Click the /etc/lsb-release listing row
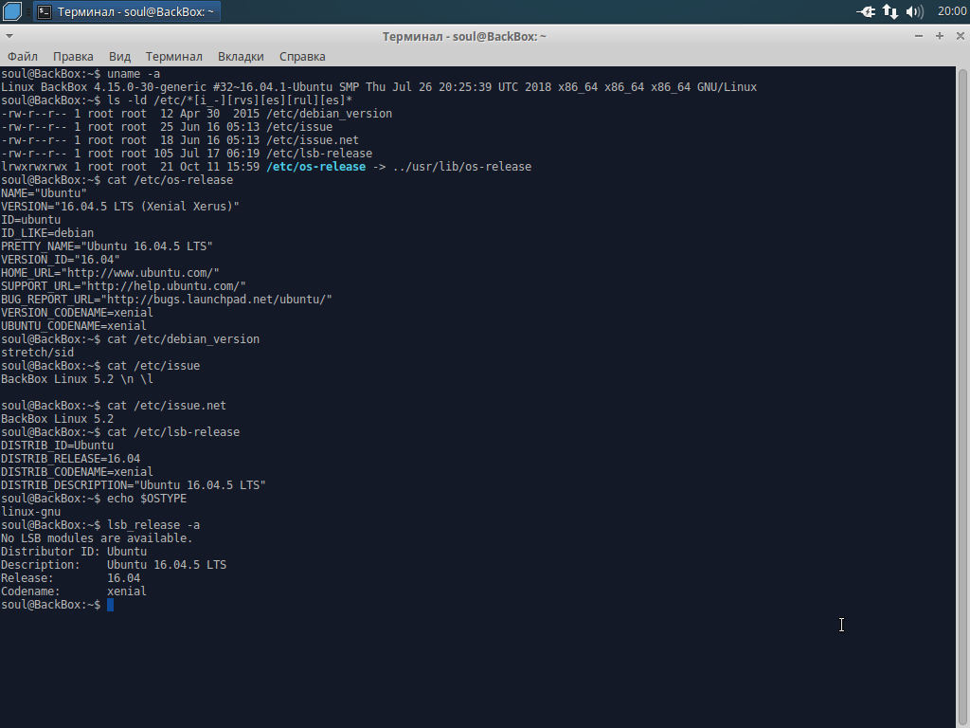Viewport: 970px width, 728px height. tap(187, 154)
